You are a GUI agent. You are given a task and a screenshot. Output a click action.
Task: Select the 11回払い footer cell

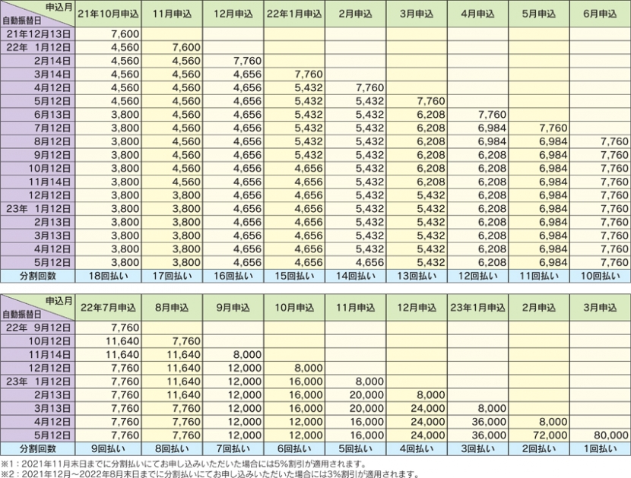click(x=539, y=276)
